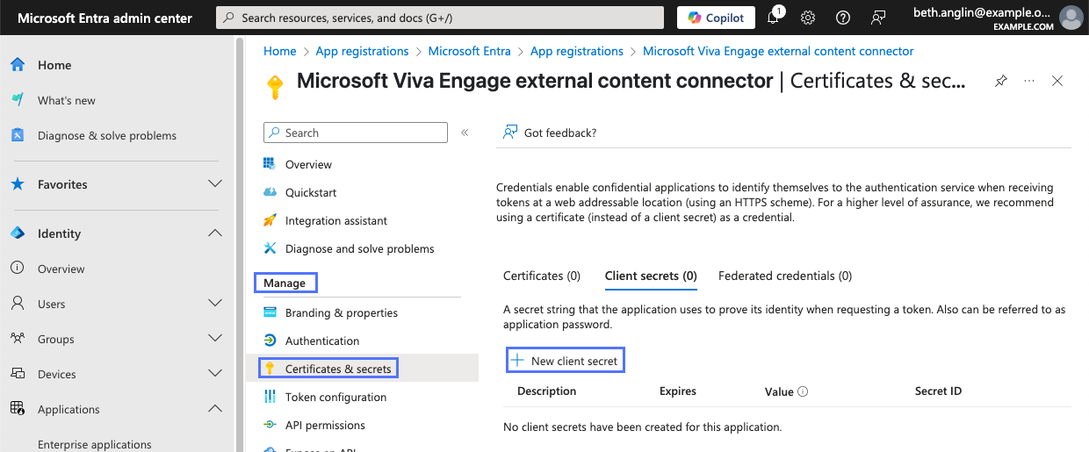Click the connector name breadcrumb link

[778, 51]
